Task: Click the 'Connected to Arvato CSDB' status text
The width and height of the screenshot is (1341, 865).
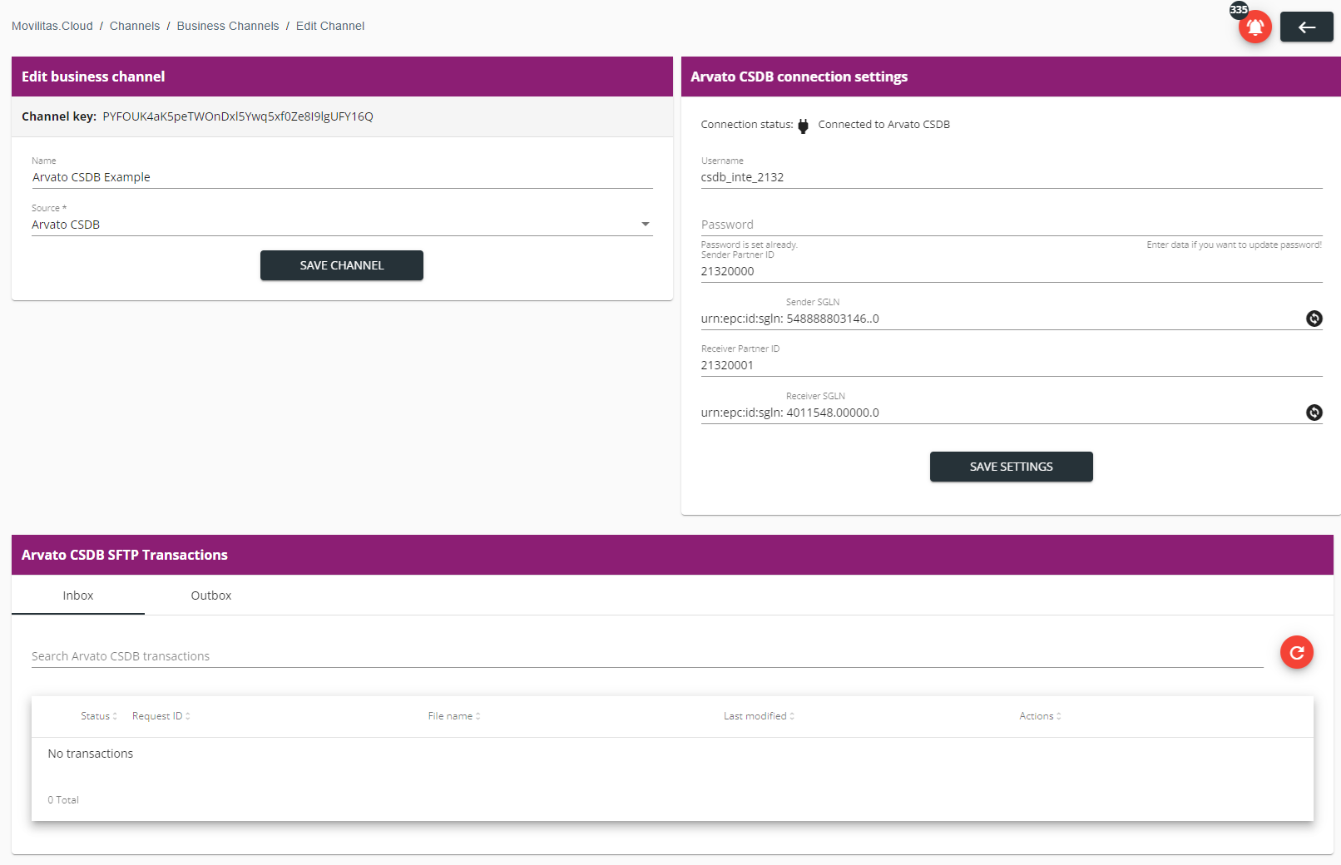Action: point(883,125)
